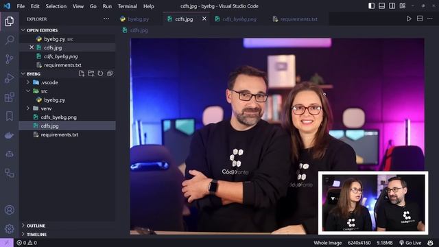Screen dimensions: 439x247
Task: Collapse the BYEBG folder section
Action: click(x=23, y=73)
